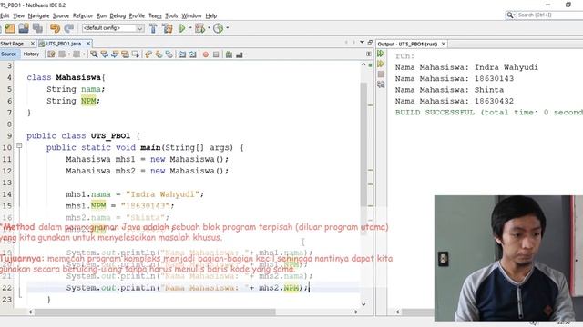
Task: Toggle Rectangular Selection icon
Action: [x=136, y=54]
